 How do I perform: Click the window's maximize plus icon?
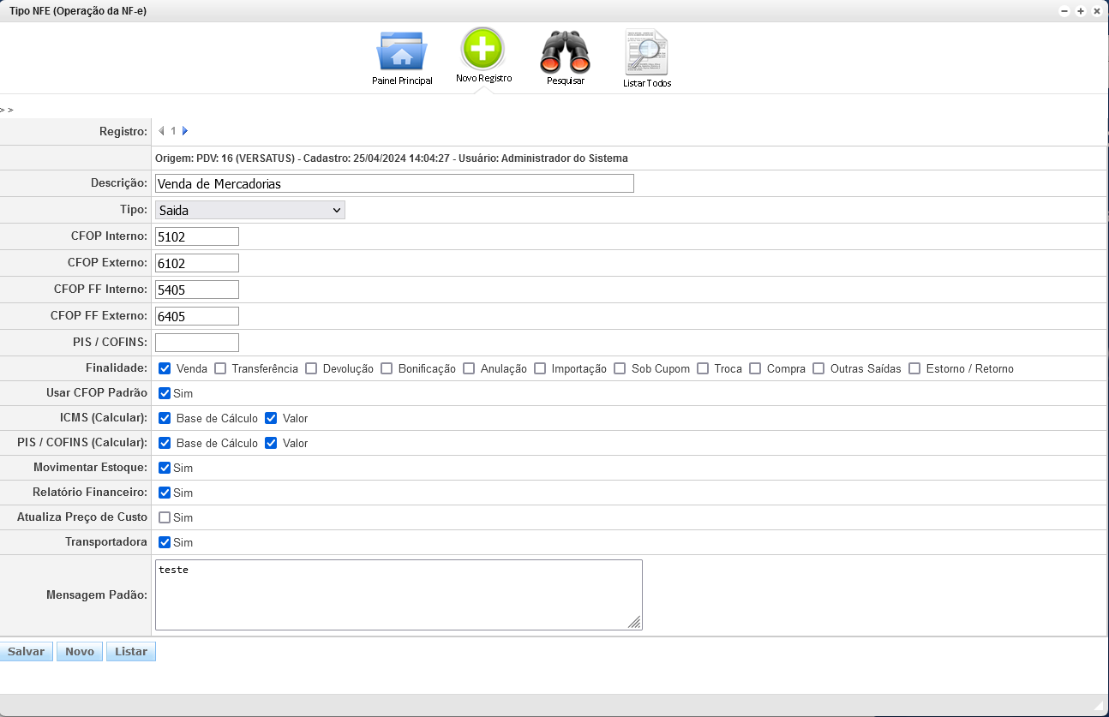1080,11
